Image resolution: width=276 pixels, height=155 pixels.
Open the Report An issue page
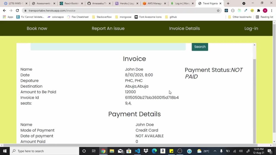point(108,28)
